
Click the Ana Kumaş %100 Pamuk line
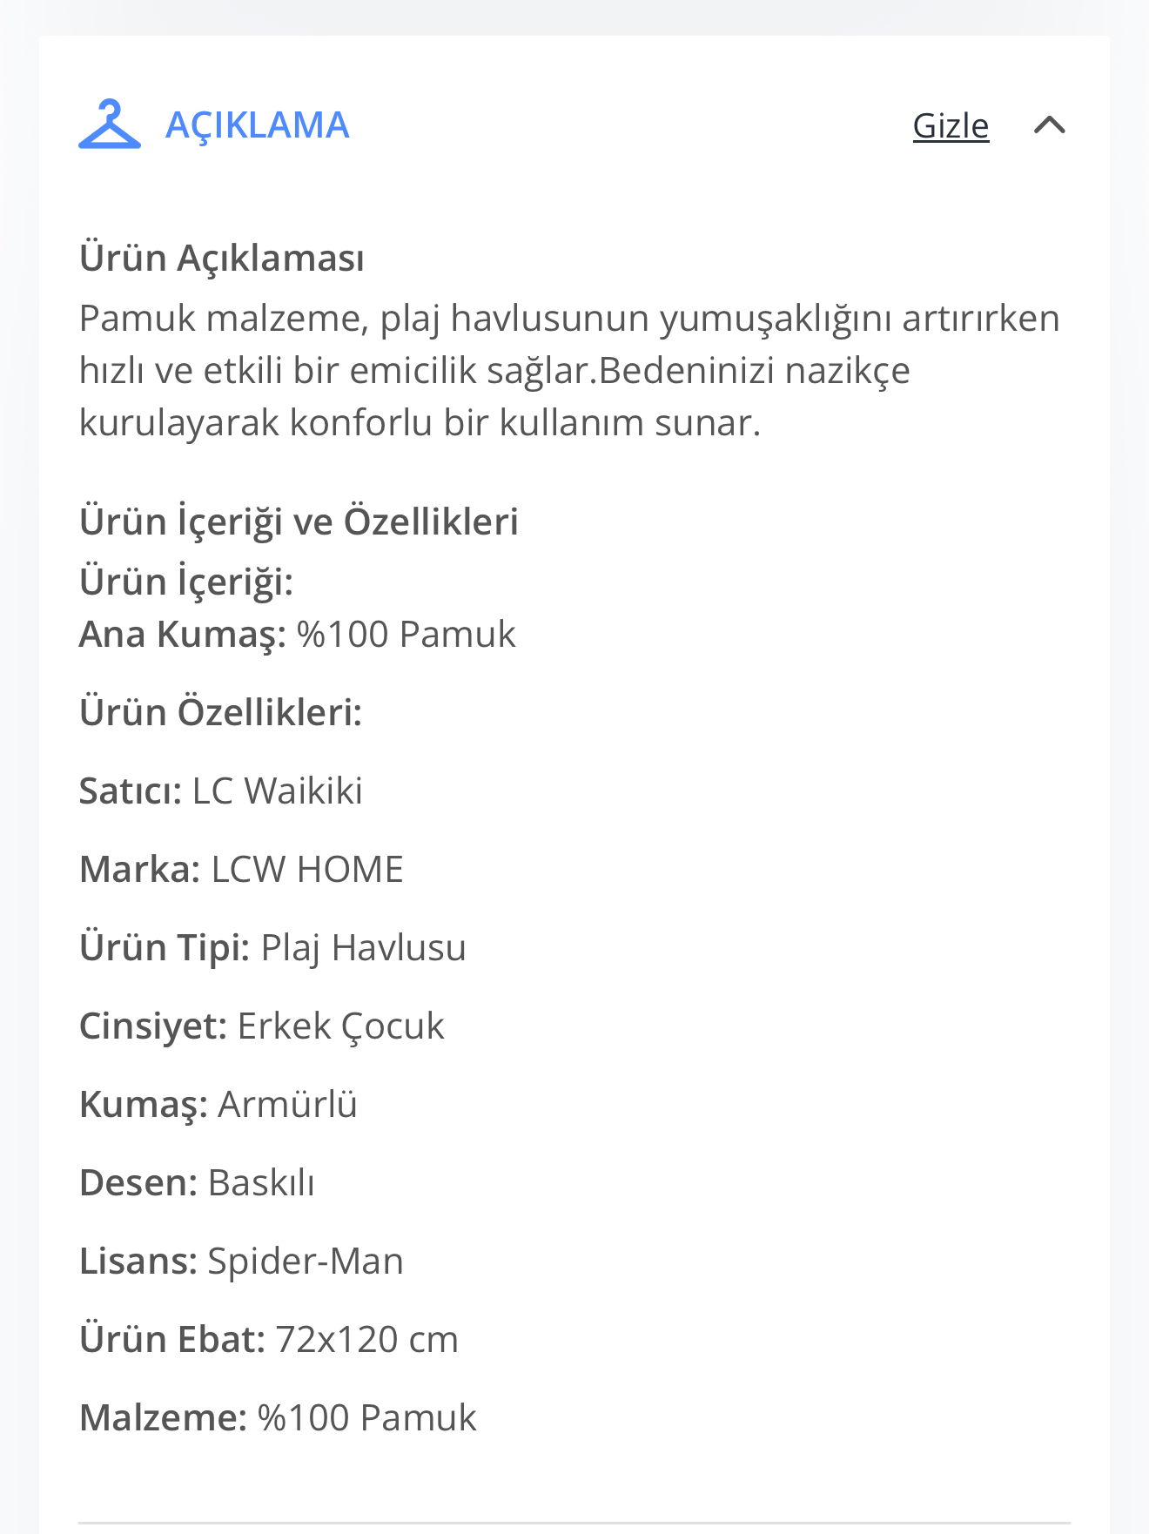[298, 635]
